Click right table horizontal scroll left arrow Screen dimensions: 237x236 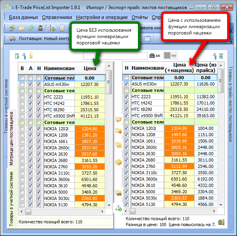click(x=126, y=211)
